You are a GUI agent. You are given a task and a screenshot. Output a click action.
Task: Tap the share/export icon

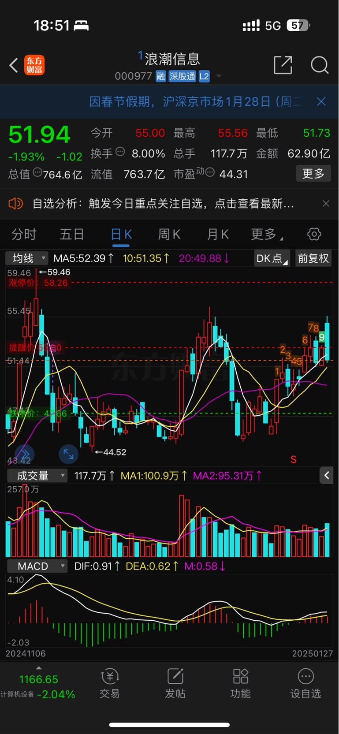(283, 65)
